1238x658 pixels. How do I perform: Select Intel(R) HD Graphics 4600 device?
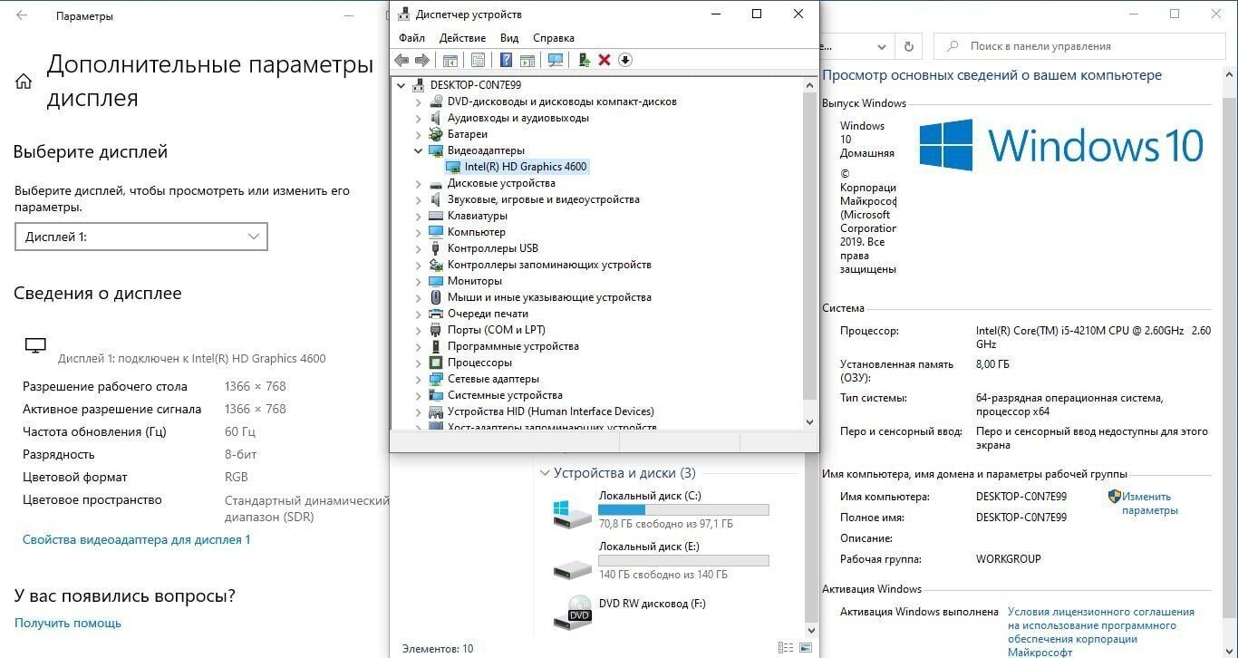pyautogui.click(x=525, y=167)
